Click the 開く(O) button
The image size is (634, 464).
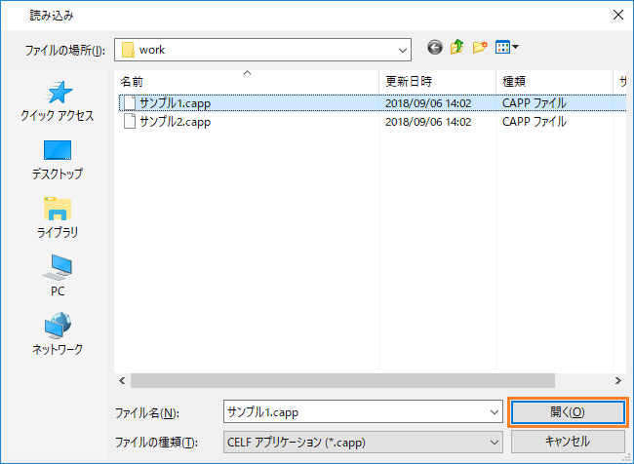click(567, 412)
